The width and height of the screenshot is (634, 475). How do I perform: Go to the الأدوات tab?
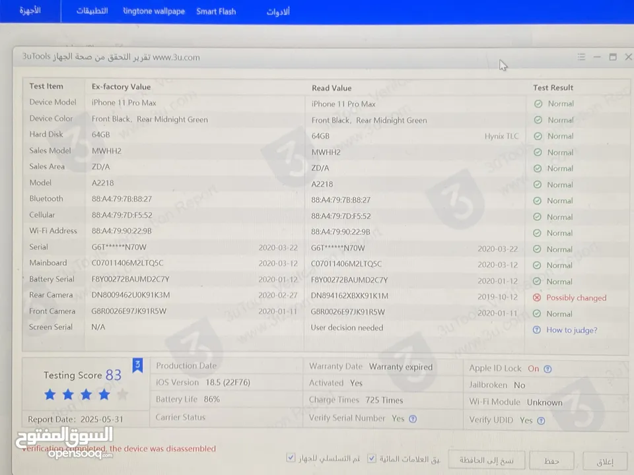point(278,12)
